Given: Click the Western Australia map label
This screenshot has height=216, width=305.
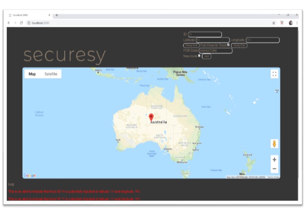Looking at the screenshot, I should [132, 126].
